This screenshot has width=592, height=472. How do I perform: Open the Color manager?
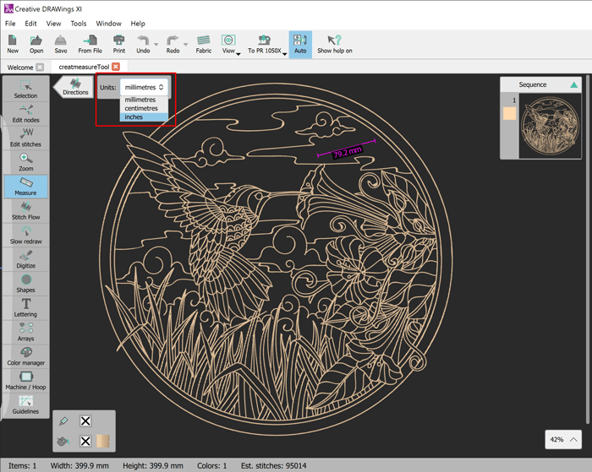click(x=25, y=355)
